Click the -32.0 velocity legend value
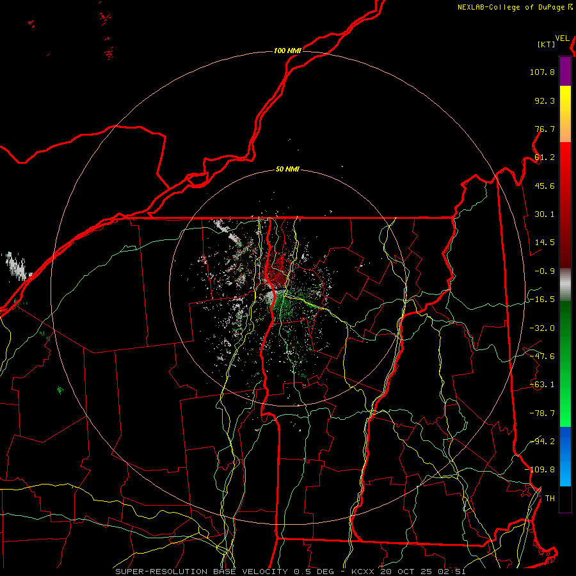Viewport: 576px width, 576px height. 542,328
